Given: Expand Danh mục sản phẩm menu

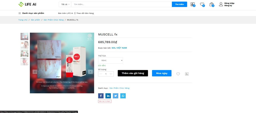Looking at the screenshot, I should [x=31, y=13].
